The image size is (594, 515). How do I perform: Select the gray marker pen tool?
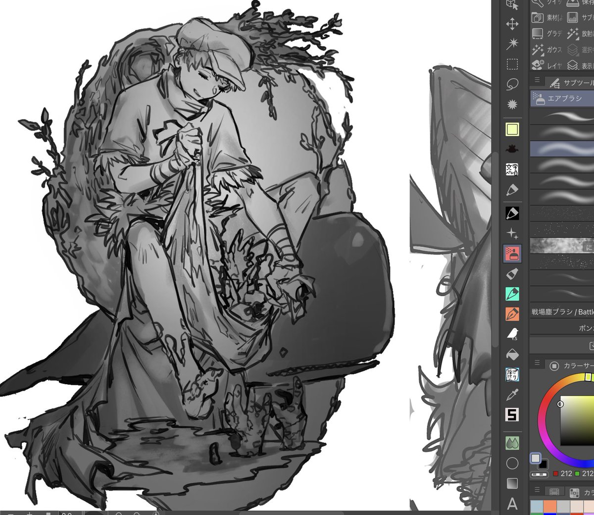pos(512,190)
